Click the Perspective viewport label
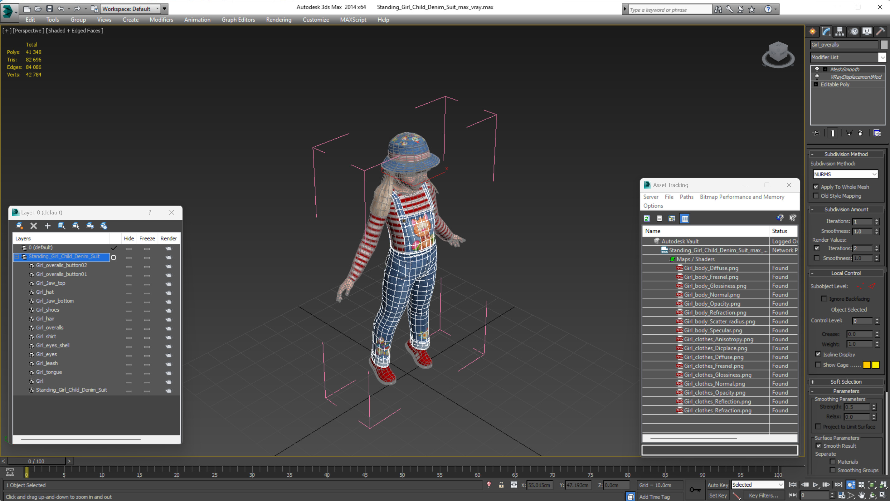The image size is (890, 501). (x=28, y=30)
